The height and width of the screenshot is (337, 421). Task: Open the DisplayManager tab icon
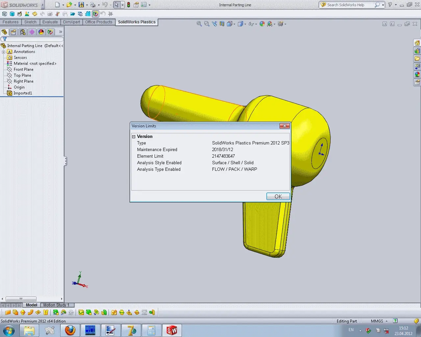point(41,32)
